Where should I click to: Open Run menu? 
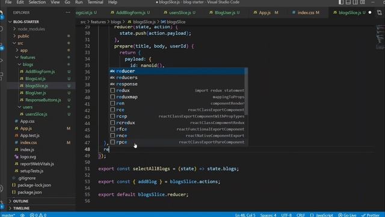(x=79, y=2)
